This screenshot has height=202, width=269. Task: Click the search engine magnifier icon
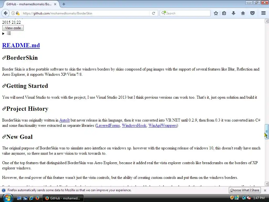[164, 13]
